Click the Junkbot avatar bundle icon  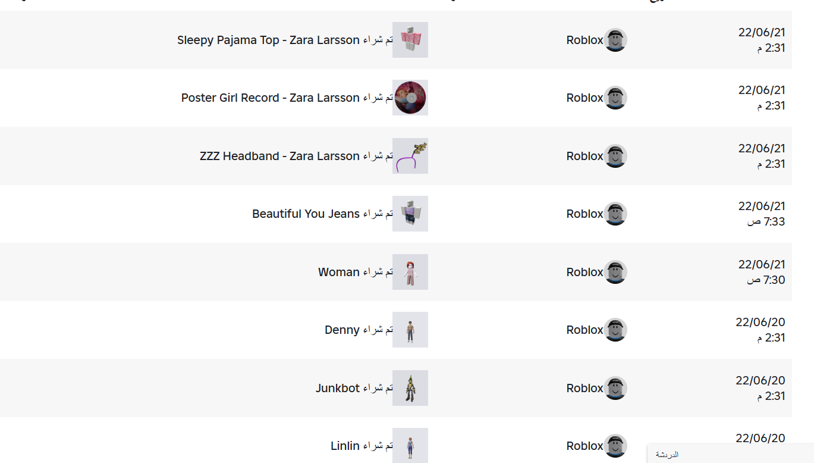410,388
